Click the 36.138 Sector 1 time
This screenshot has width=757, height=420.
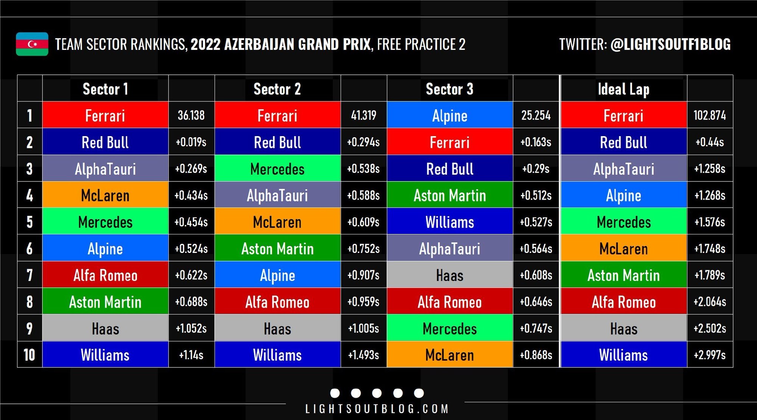pos(191,115)
